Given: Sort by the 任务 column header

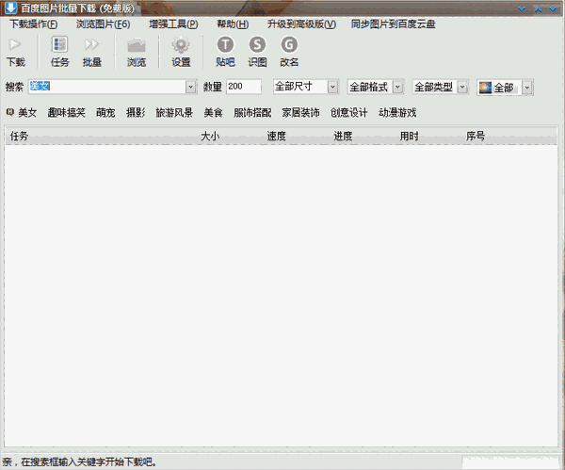Looking at the screenshot, I should point(19,137).
